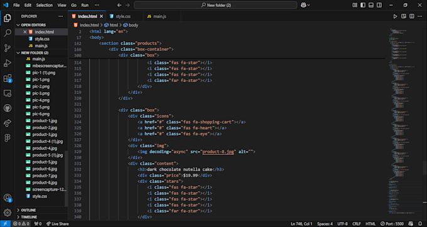Click the product-8.jpg link in code
427x227 pixels.
[218, 152]
